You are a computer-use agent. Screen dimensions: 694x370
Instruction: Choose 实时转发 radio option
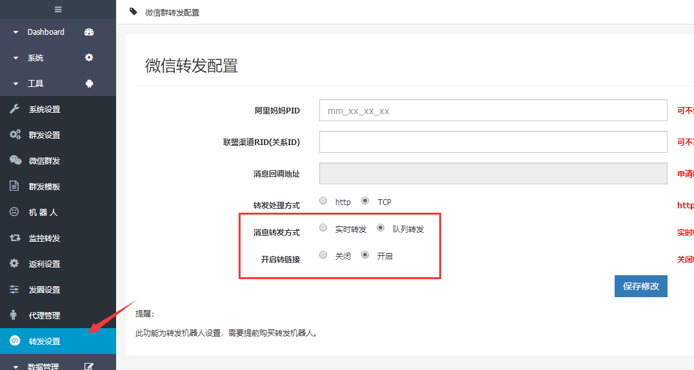tap(323, 228)
